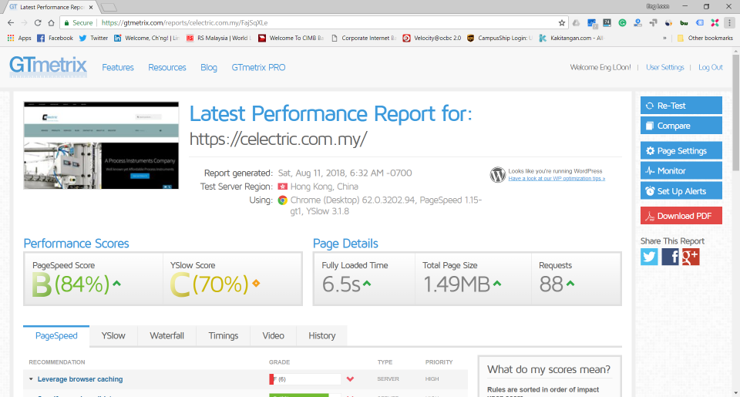Switch to the YSlow tab
This screenshot has width=740, height=397.
tap(113, 335)
